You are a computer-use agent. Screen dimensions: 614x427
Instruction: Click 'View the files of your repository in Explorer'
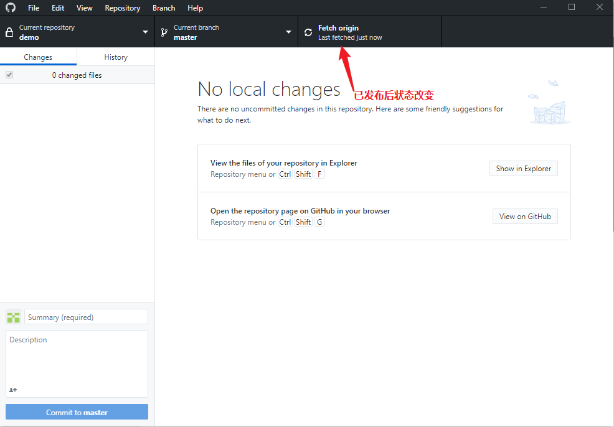point(284,163)
